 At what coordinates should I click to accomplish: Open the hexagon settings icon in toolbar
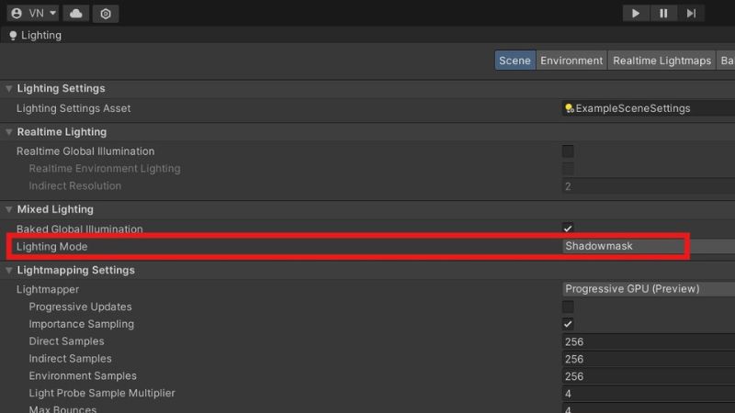(106, 13)
